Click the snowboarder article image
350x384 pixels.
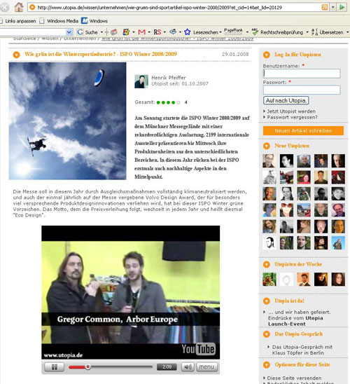[x=67, y=121]
